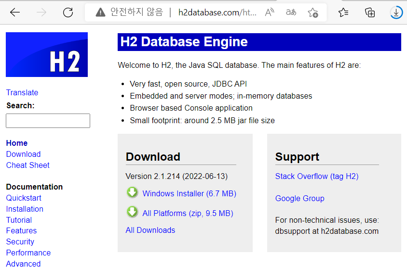Open the All Downloads link
407x267 pixels.
(x=150, y=230)
